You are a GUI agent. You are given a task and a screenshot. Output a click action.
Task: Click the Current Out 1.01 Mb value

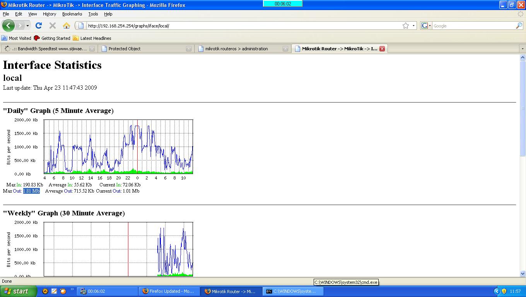click(131, 191)
